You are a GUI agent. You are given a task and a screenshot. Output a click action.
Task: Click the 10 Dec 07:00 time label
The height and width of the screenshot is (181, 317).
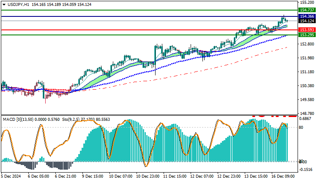(121, 176)
